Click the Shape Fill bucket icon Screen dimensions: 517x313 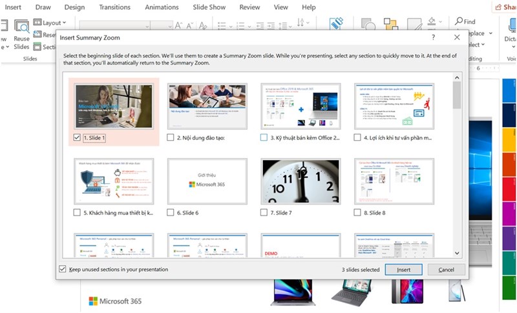tap(432, 22)
